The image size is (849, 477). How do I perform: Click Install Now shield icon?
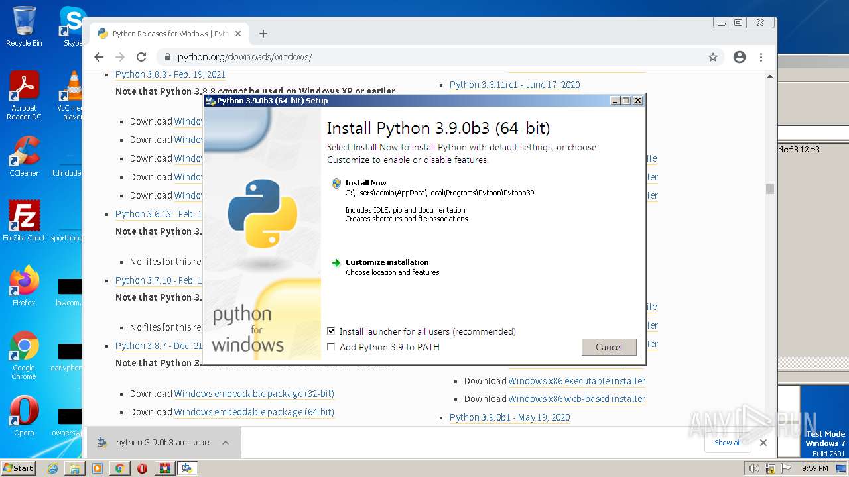pos(336,184)
